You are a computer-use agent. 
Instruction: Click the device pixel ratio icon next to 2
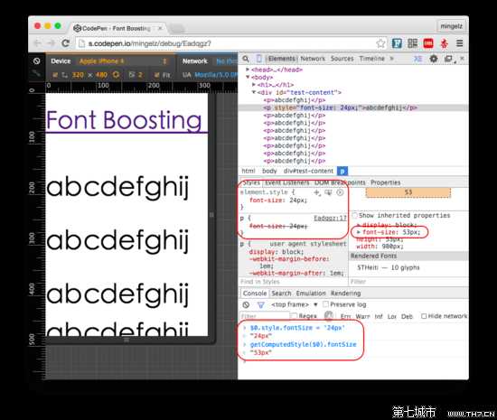(x=132, y=75)
